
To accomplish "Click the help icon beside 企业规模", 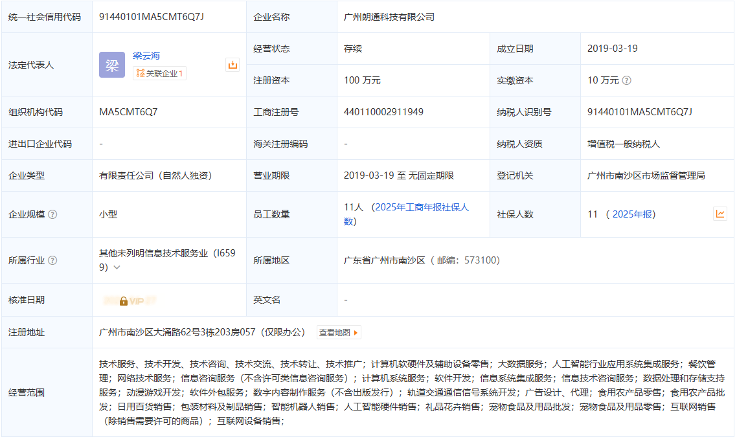I will (x=52, y=214).
